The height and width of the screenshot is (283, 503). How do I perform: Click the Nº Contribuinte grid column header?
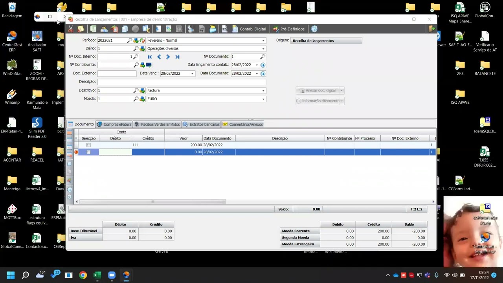point(340,138)
